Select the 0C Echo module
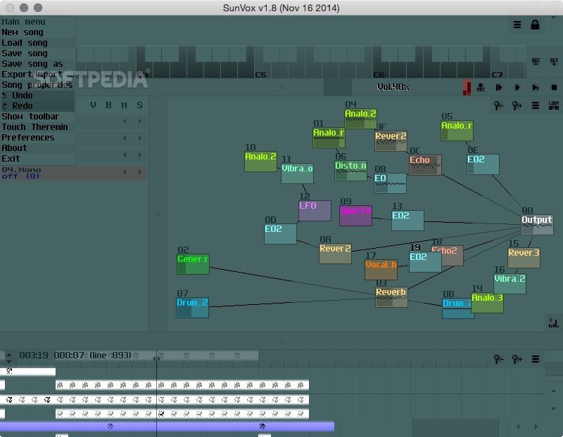The width and height of the screenshot is (563, 437). pos(425,164)
